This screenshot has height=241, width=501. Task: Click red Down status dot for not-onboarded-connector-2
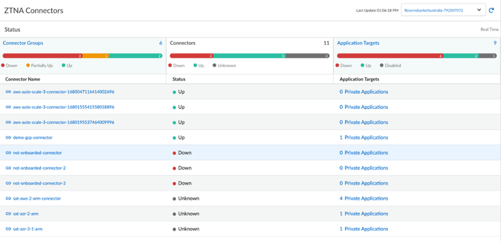(x=174, y=168)
